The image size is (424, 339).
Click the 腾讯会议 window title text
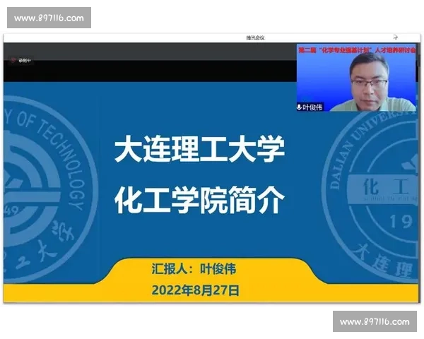pyautogui.click(x=255, y=38)
